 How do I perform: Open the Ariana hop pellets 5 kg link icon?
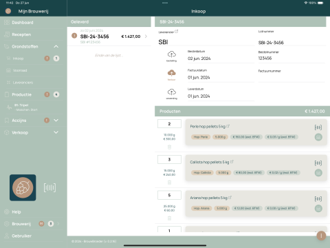tap(230, 197)
